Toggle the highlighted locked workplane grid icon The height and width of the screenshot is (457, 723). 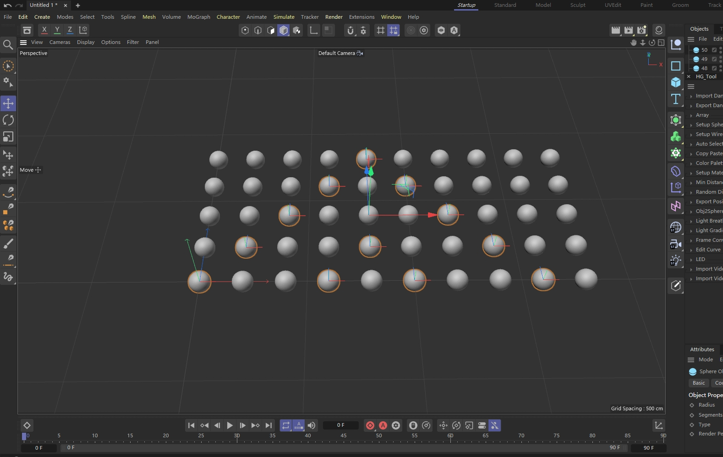click(x=394, y=30)
